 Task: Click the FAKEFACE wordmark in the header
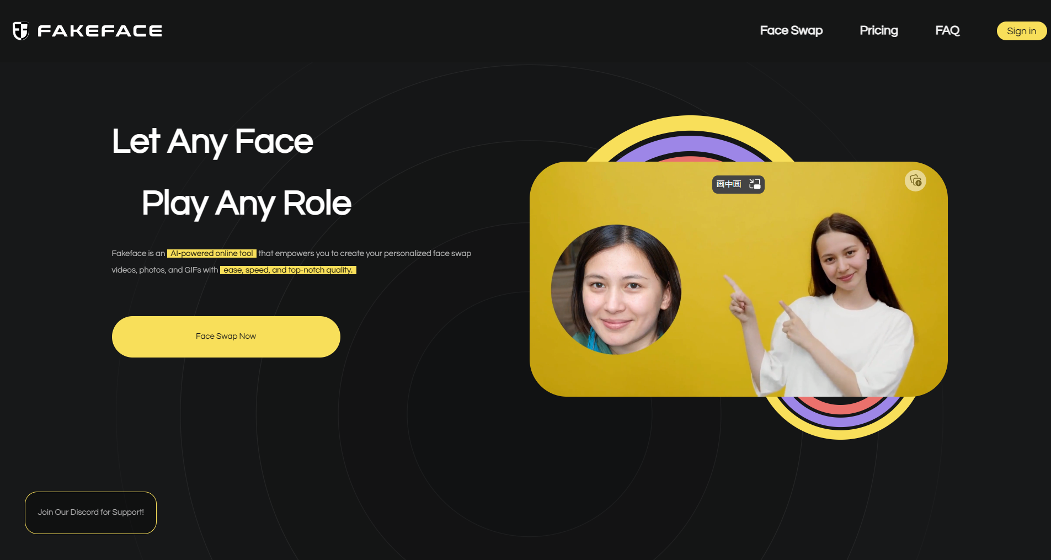click(100, 31)
